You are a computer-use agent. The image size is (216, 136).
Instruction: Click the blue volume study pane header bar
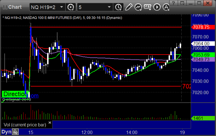point(122,125)
